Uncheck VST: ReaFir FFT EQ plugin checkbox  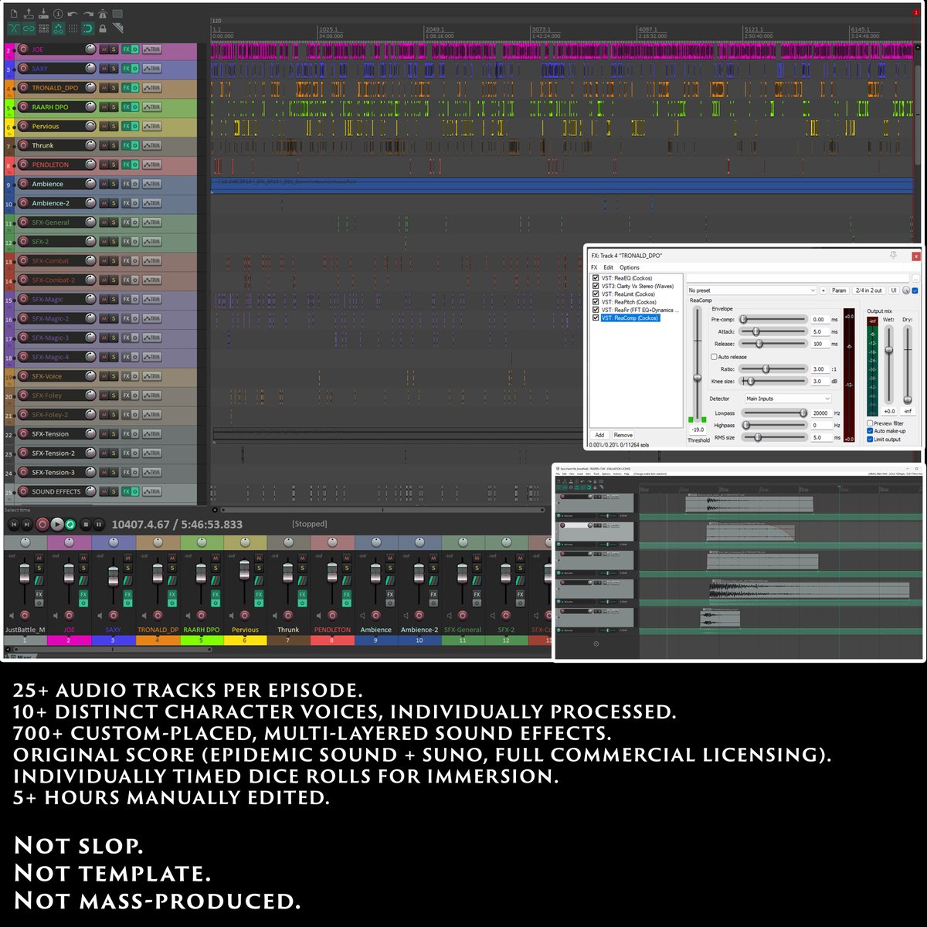(596, 310)
